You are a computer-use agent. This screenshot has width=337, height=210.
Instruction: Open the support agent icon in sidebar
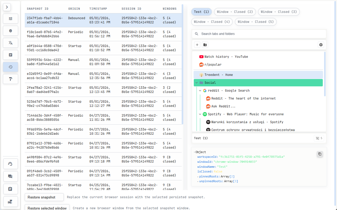click(x=11, y=164)
